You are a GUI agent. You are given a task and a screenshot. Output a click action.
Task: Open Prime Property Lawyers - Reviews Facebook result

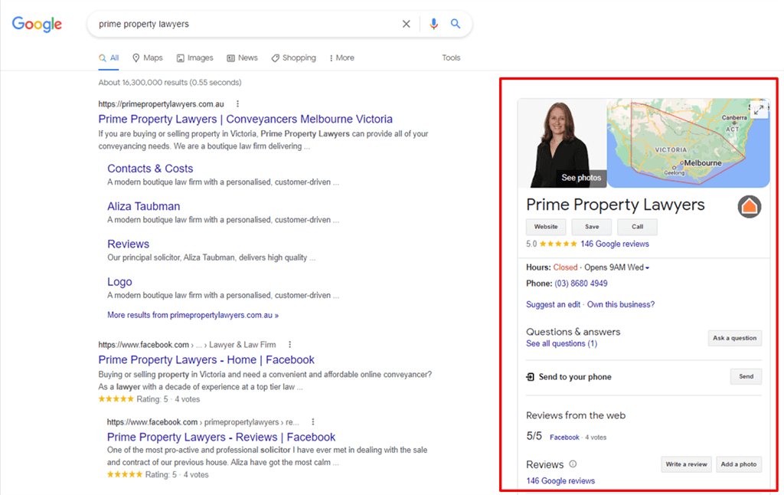(221, 437)
